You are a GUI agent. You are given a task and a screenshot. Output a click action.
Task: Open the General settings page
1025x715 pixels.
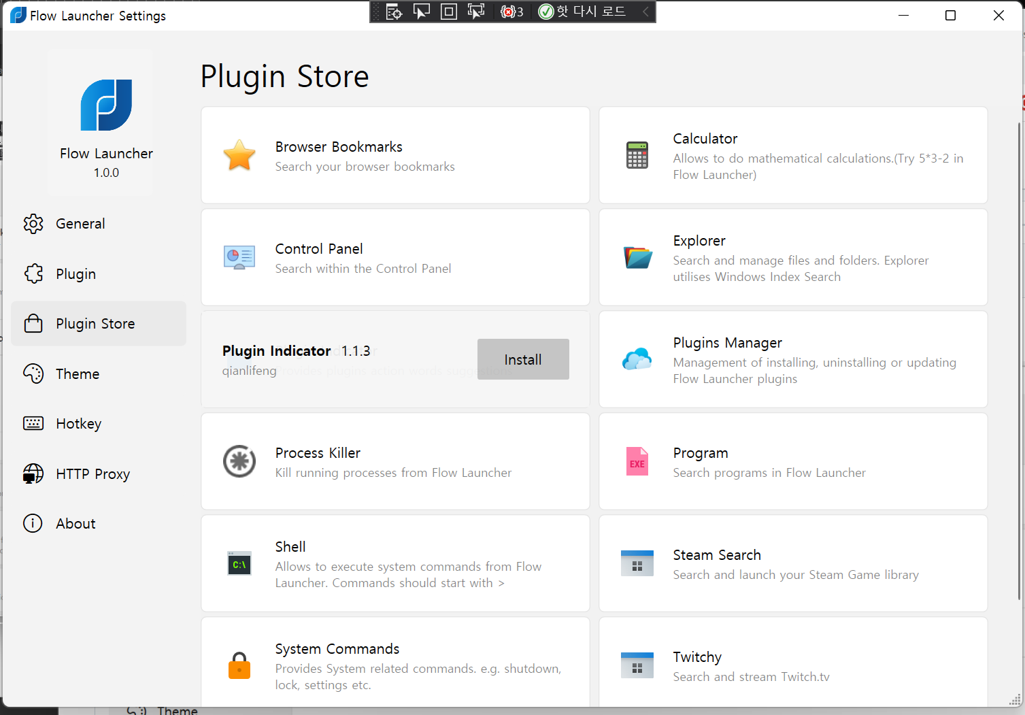pos(99,224)
